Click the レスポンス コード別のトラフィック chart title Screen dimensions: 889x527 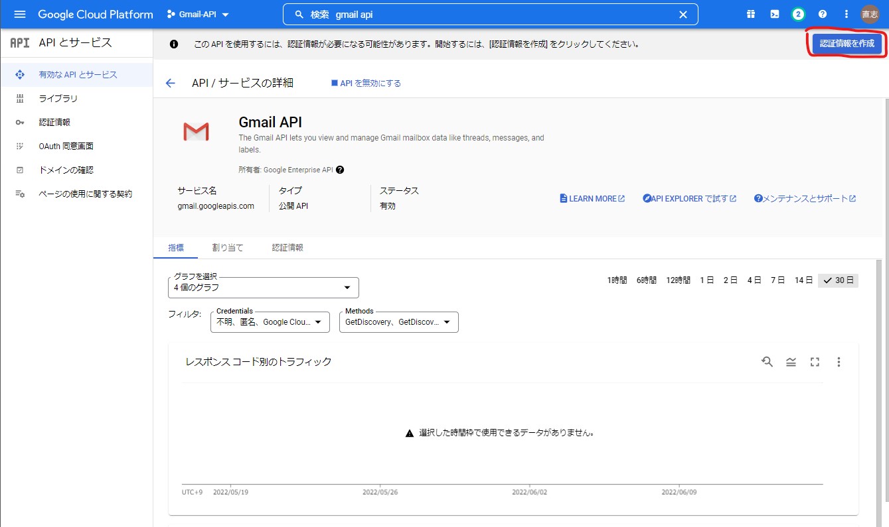click(x=258, y=362)
